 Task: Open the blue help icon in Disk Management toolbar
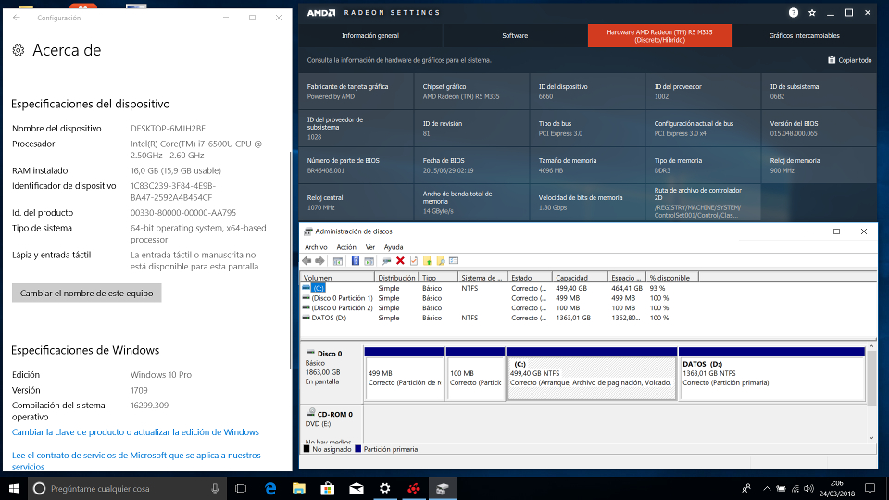coord(356,261)
